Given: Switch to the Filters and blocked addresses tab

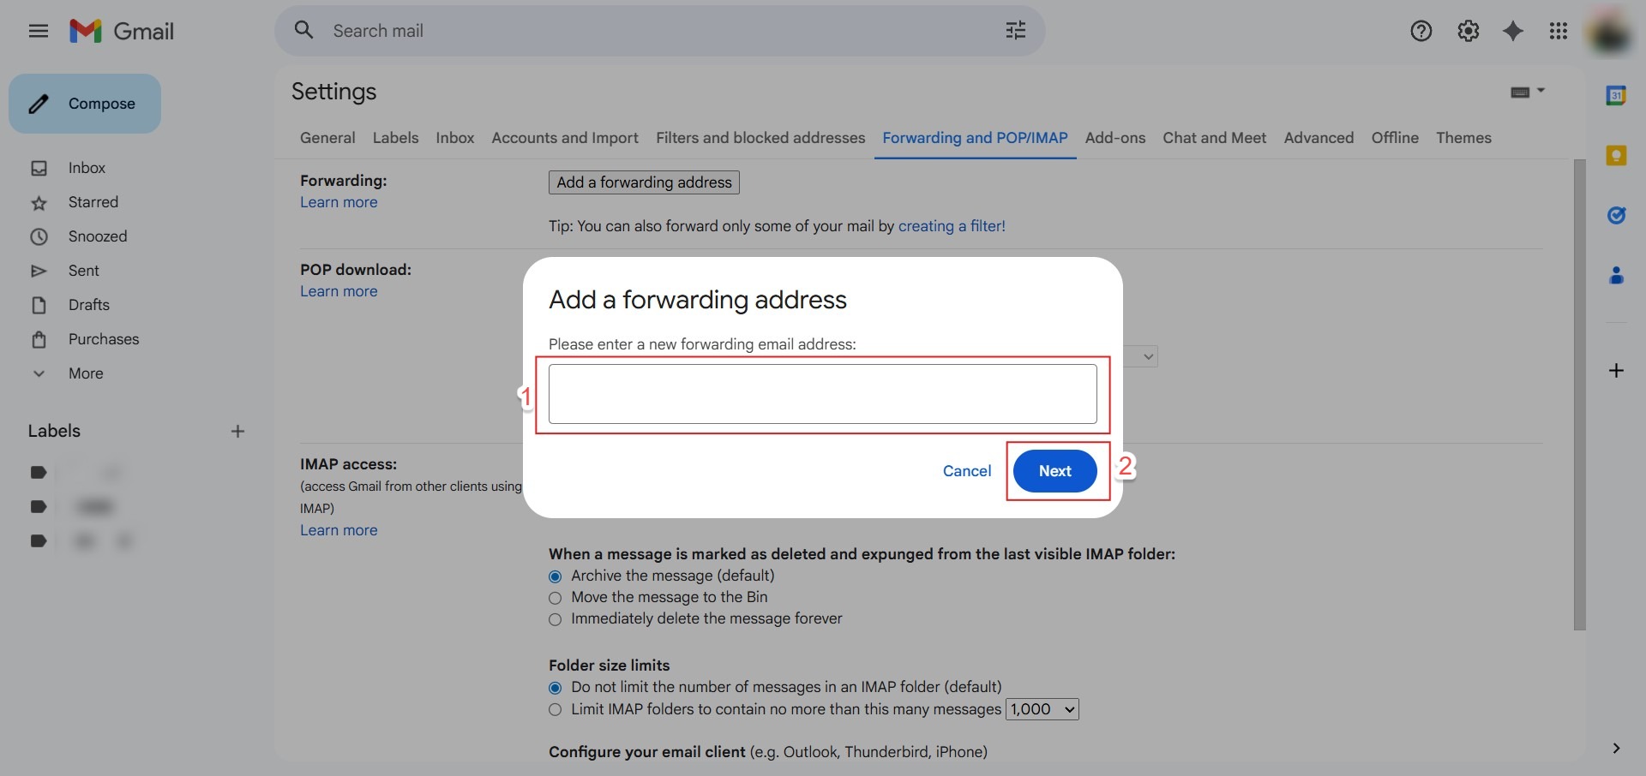Looking at the screenshot, I should coord(760,138).
